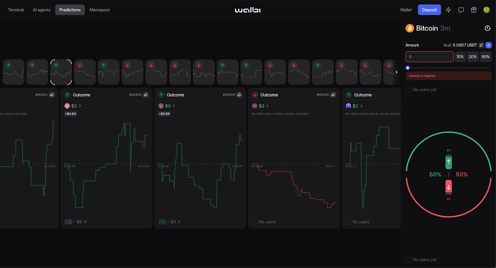This screenshot has width=496, height=268.
Task: Share round #40305 using the share icon
Action: [x=333, y=95]
